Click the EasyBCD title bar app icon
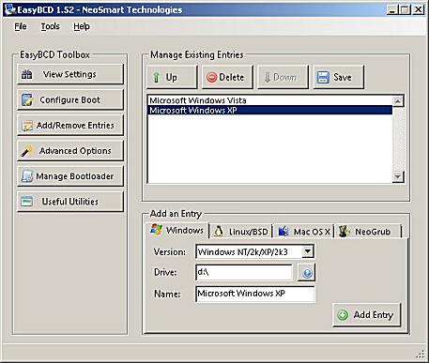Viewport: 429px width, 363px height. pos(10,9)
